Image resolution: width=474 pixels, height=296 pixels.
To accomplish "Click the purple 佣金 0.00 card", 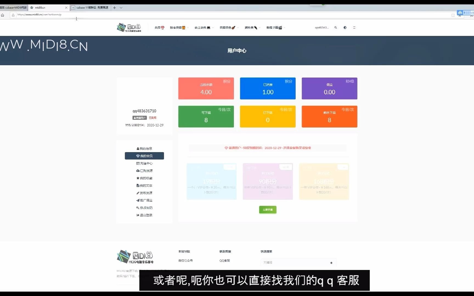I will [329, 89].
